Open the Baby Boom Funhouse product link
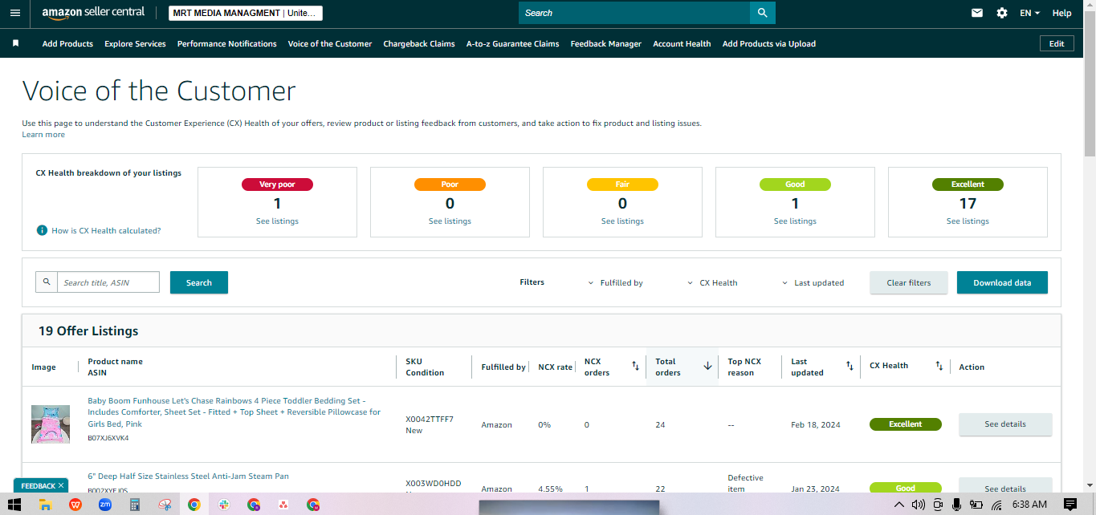 234,412
